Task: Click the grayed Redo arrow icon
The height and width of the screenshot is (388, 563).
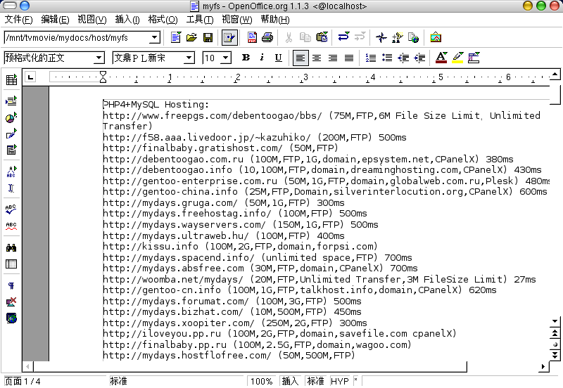Action: coord(360,37)
